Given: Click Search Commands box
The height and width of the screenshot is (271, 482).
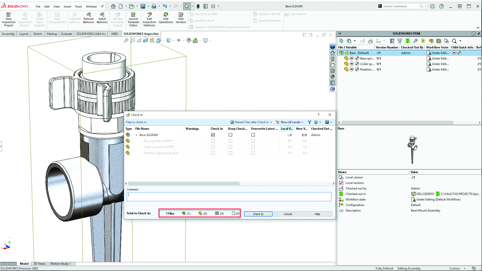Looking at the screenshot, I should point(402,6).
